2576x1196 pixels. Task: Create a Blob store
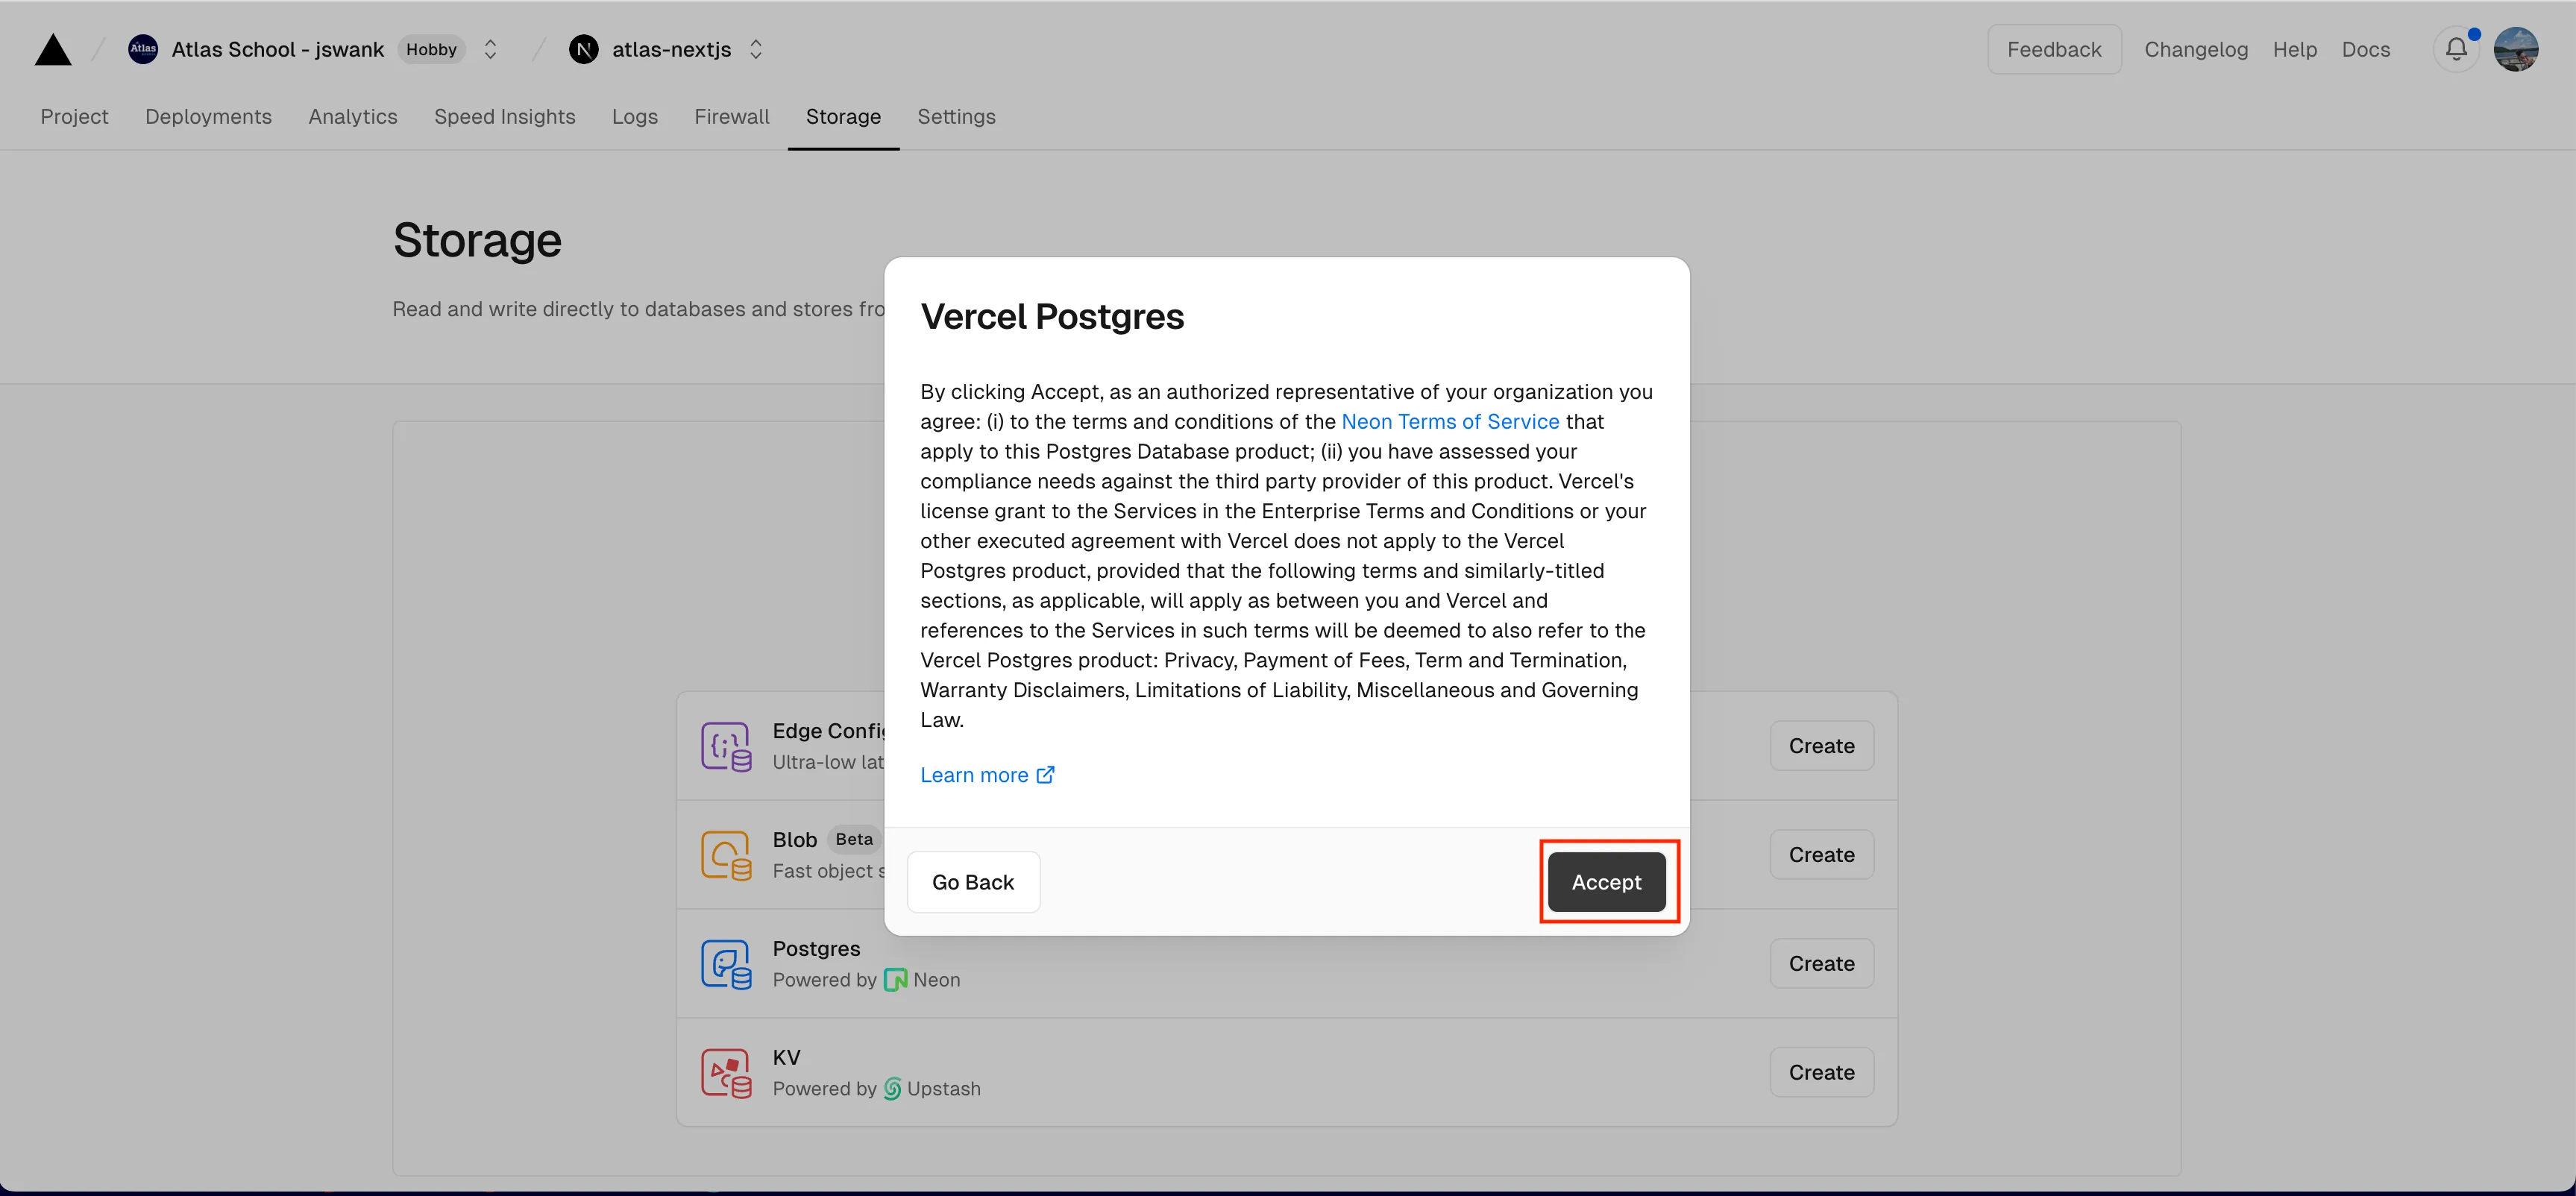point(1821,855)
